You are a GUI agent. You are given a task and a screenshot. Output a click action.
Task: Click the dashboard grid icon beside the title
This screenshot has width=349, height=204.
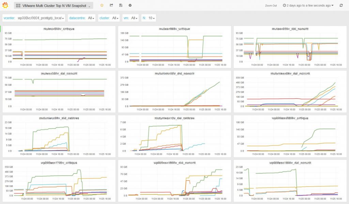click(18, 6)
